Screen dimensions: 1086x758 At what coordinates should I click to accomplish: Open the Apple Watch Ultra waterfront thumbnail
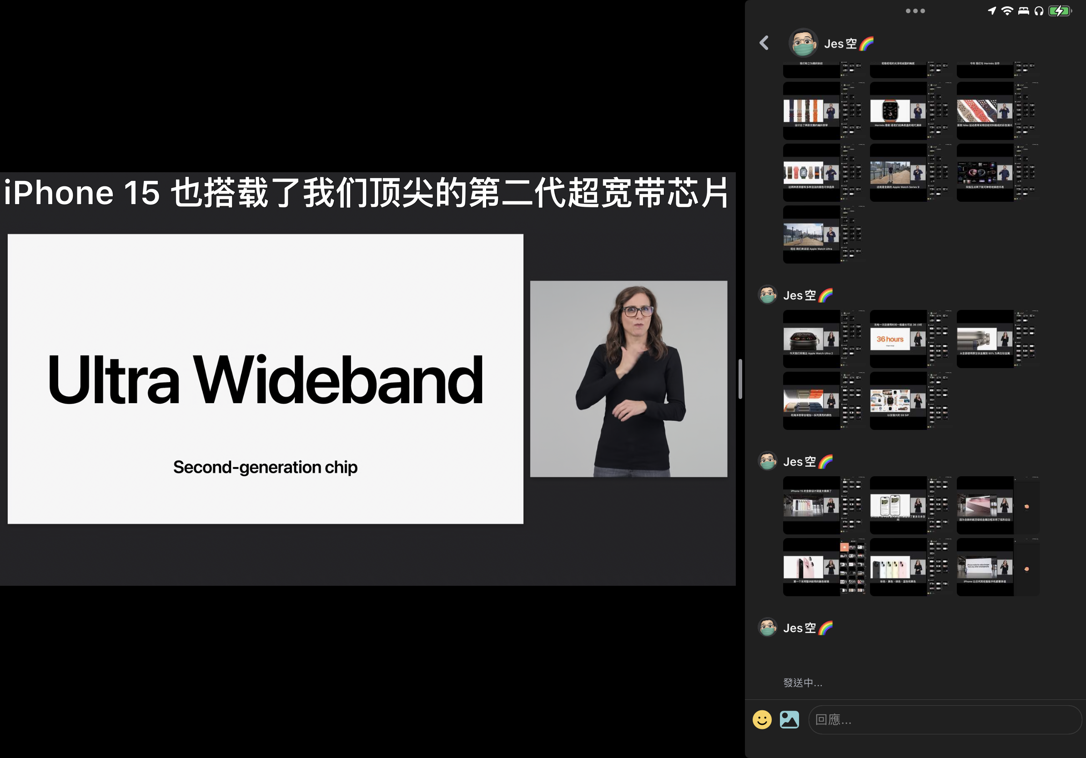pos(824,234)
